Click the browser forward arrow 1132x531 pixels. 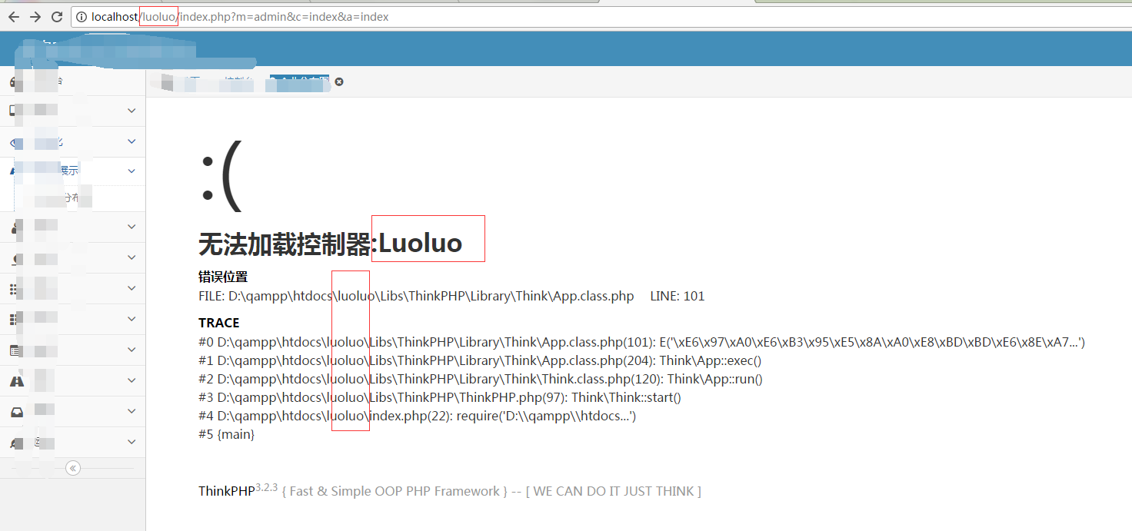35,17
